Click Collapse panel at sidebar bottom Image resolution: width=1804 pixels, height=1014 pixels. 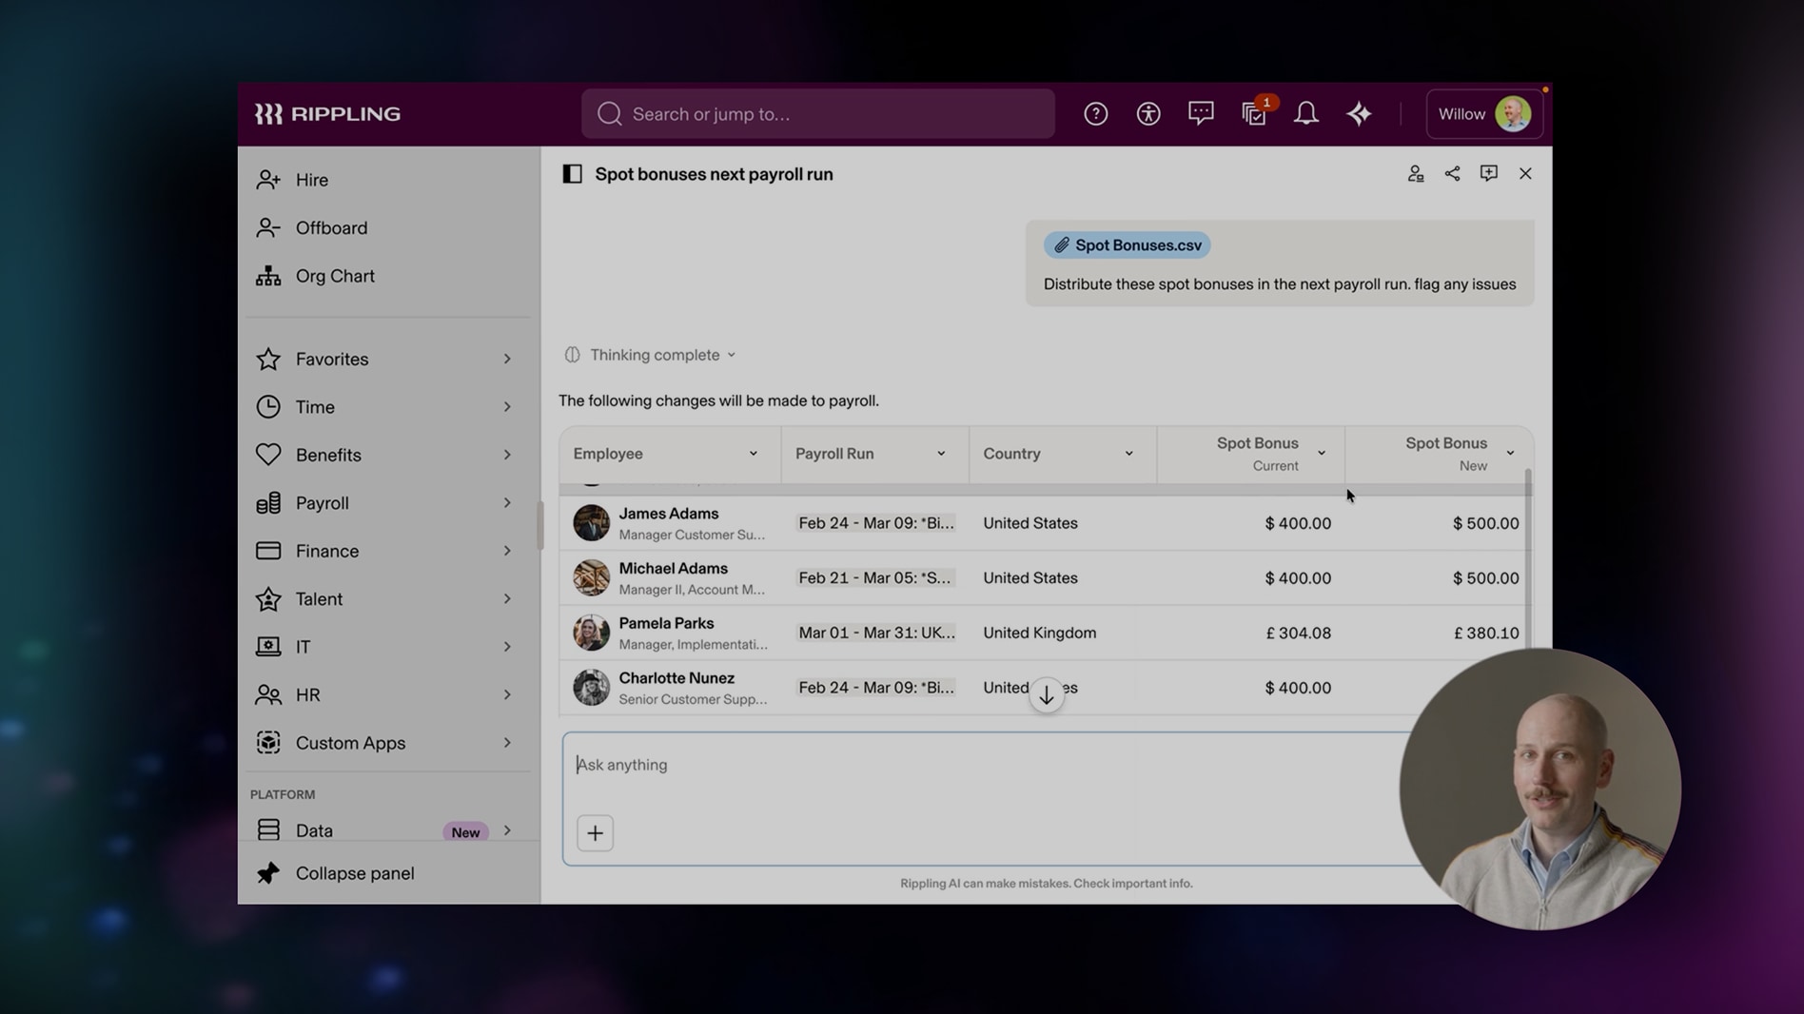[387, 873]
